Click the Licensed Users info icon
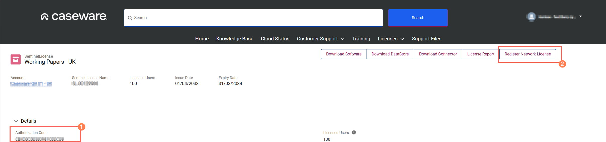Image resolution: width=606 pixels, height=142 pixels. [x=354, y=132]
